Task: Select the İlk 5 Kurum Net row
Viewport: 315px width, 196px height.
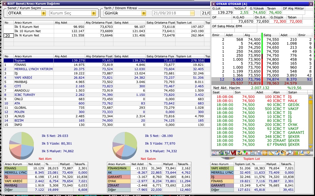Action: pyautogui.click(x=107, y=27)
